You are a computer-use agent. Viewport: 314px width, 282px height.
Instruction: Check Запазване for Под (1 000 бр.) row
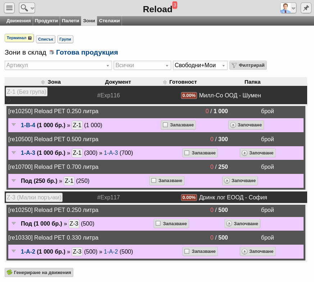pyautogui.click(x=158, y=223)
